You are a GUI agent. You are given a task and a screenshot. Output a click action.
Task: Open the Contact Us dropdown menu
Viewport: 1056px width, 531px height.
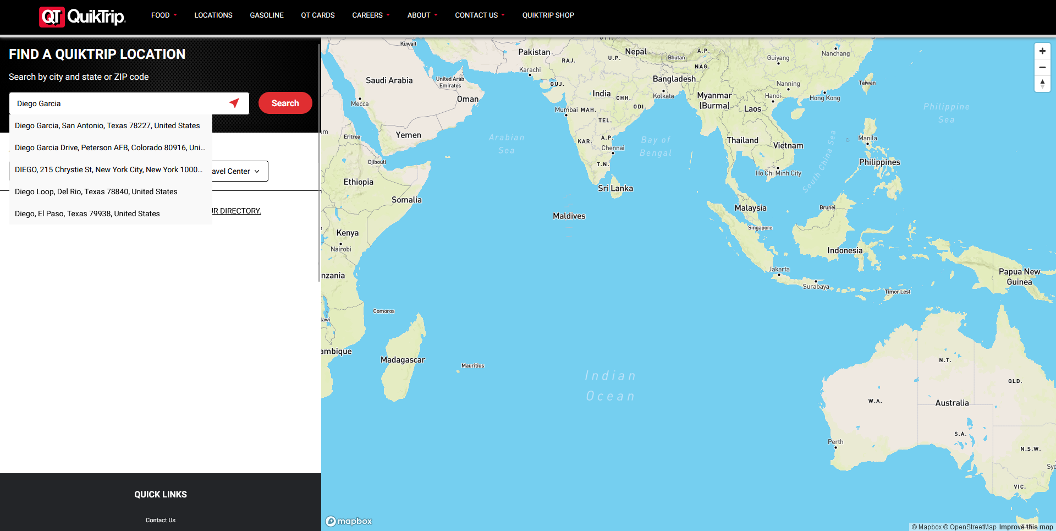click(x=480, y=15)
